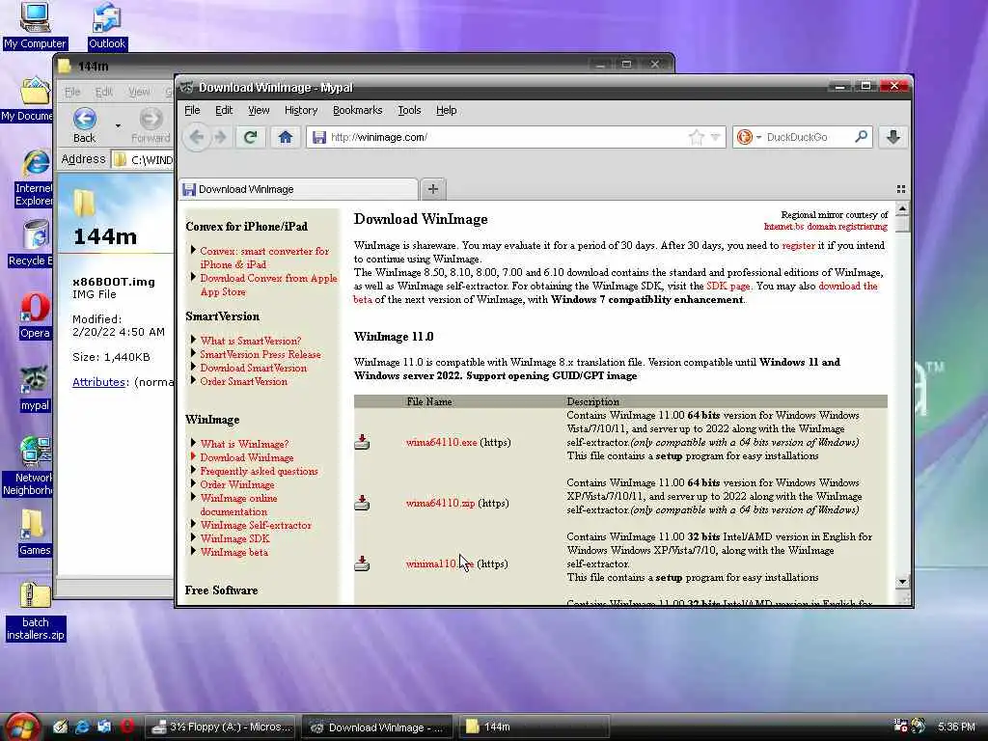The image size is (988, 741).
Task: Open WinImage SDK sidebar link
Action: 234,538
